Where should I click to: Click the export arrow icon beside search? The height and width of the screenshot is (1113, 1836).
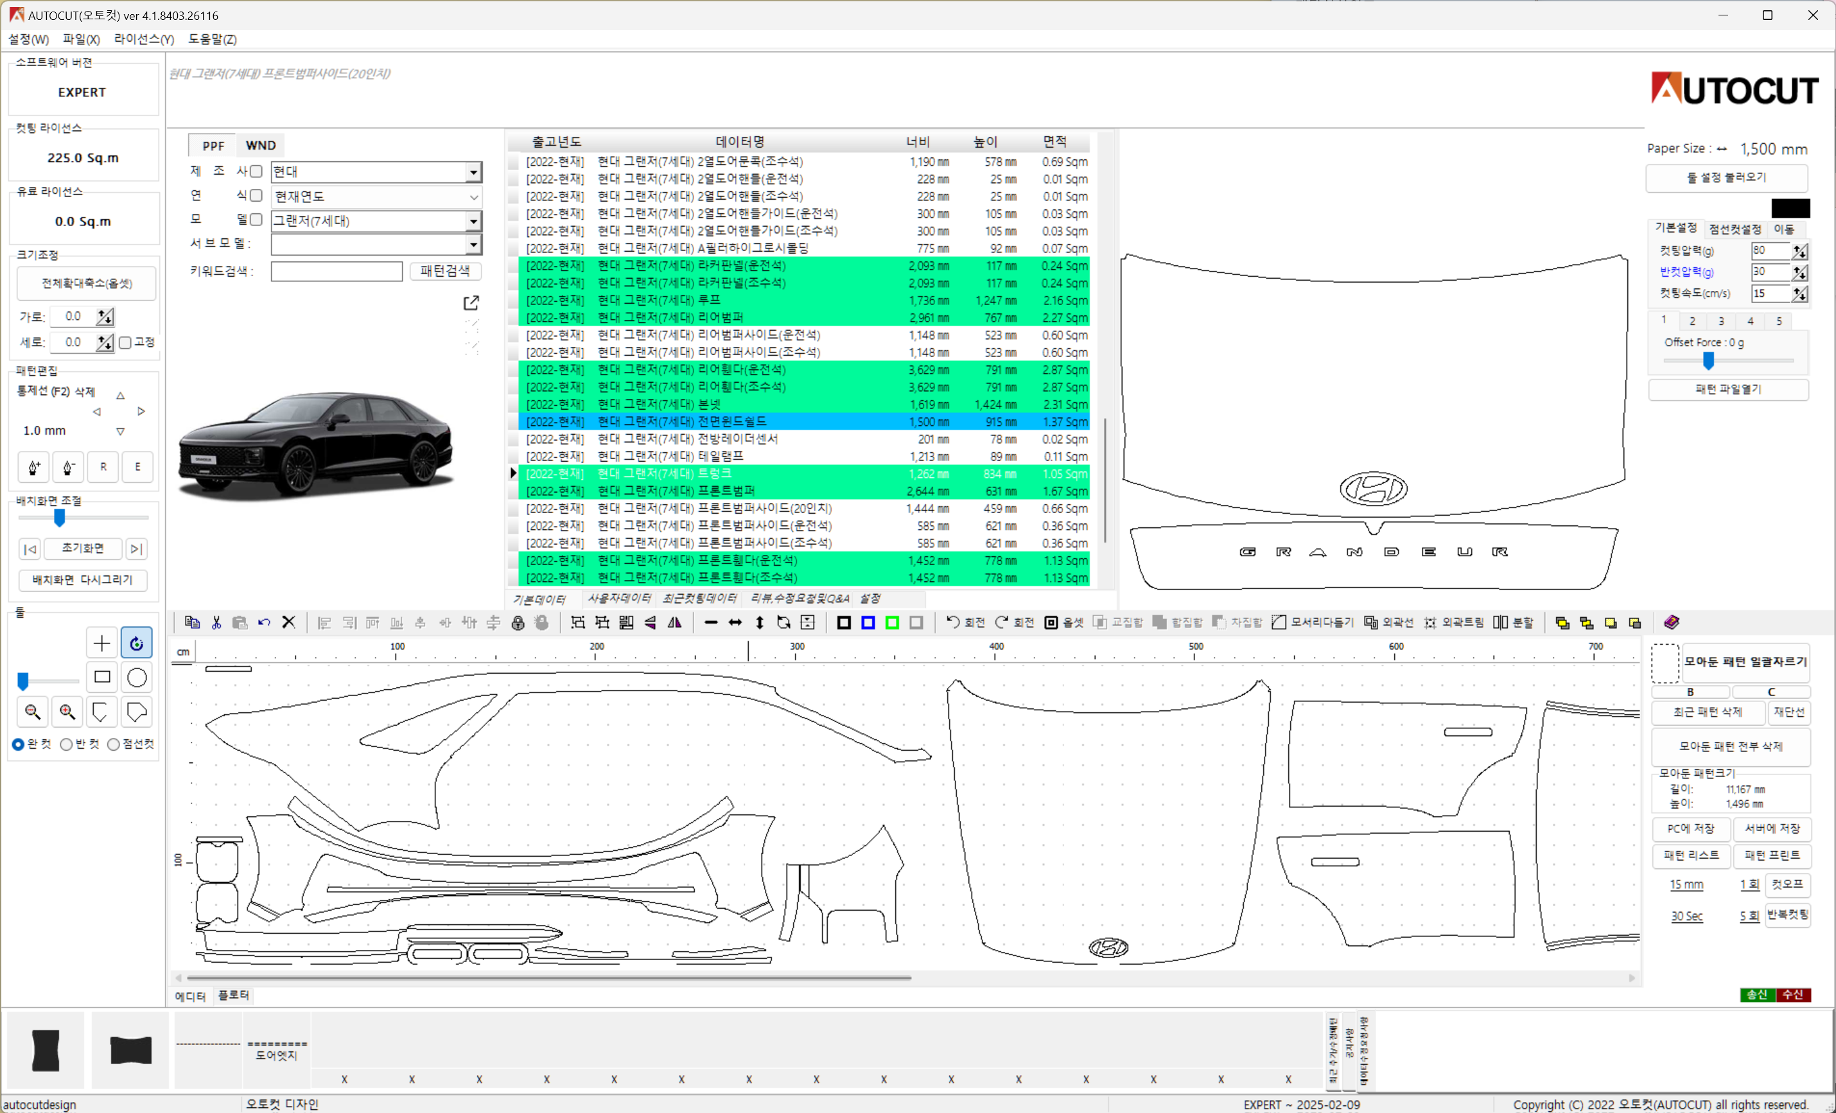[x=471, y=302]
